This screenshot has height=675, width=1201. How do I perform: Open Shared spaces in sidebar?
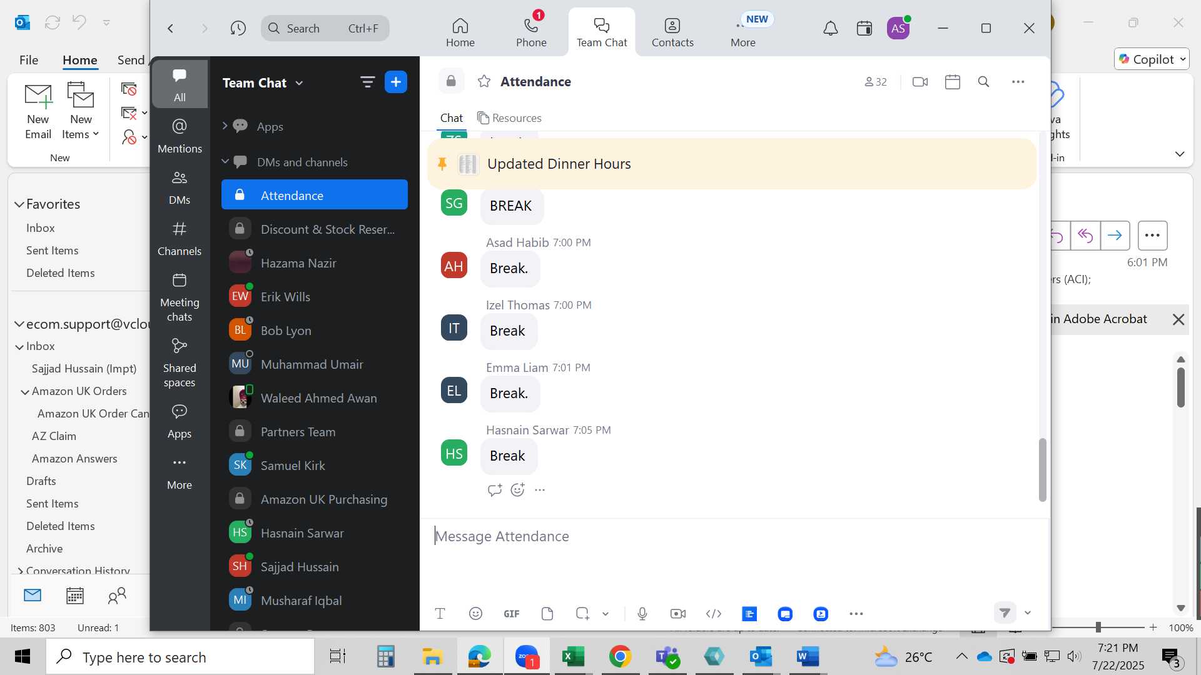point(180,363)
